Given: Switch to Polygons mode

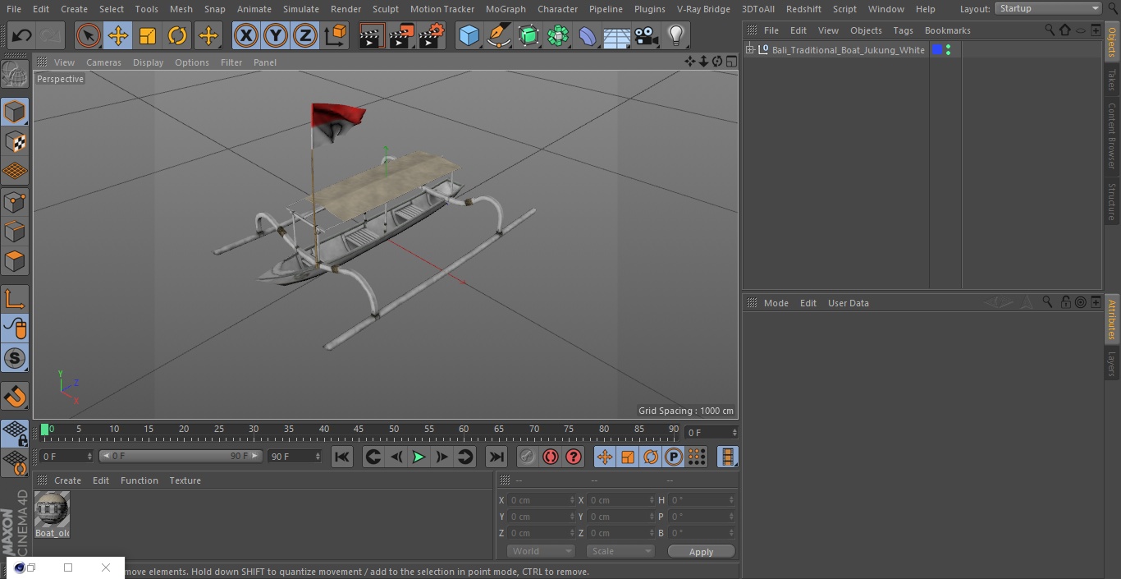Looking at the screenshot, I should point(15,261).
